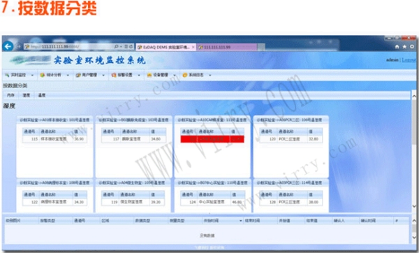Screen dimensions: 419x253
Task: Click the browser home icon
Action: point(397,47)
